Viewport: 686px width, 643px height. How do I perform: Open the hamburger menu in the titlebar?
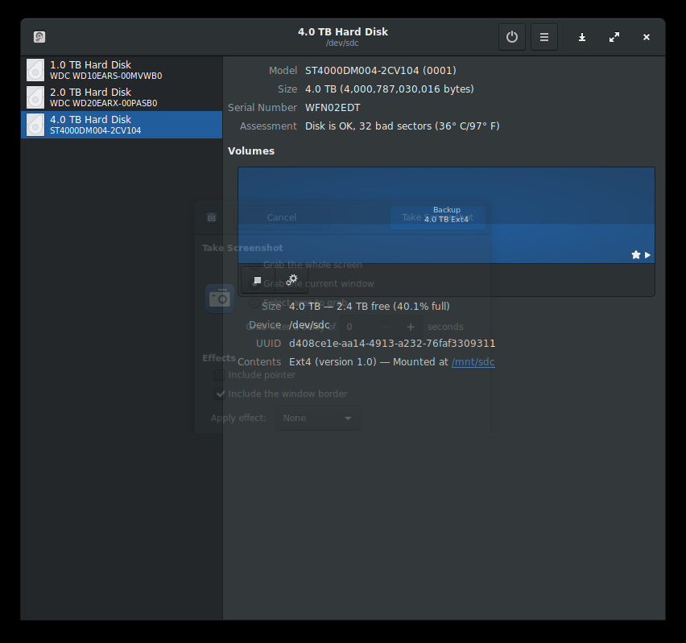tap(544, 37)
